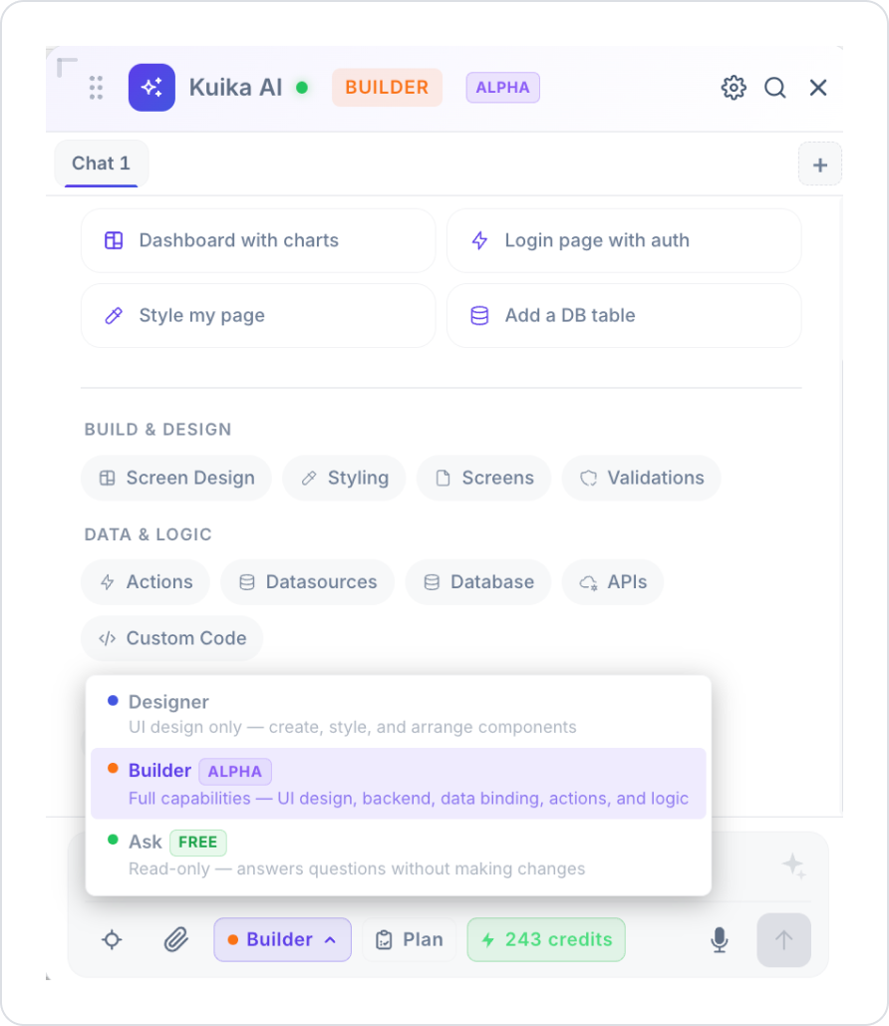The height and width of the screenshot is (1026, 889).
Task: Collapse the Builder mode dropdown
Action: pos(283,940)
